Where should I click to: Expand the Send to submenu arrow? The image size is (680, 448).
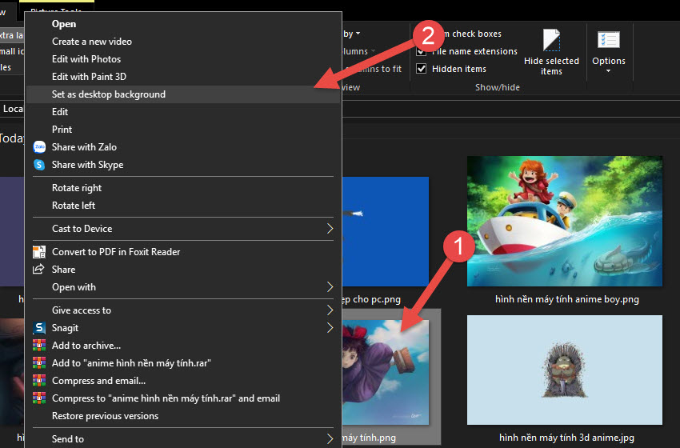330,439
